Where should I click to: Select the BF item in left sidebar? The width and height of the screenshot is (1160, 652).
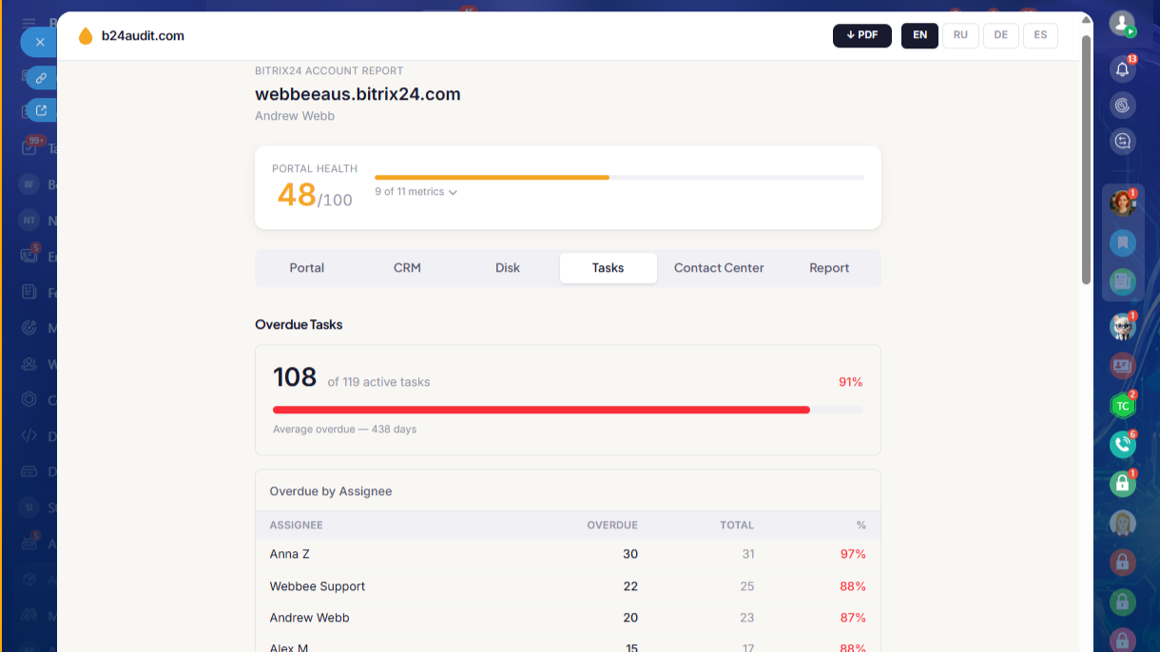coord(29,183)
